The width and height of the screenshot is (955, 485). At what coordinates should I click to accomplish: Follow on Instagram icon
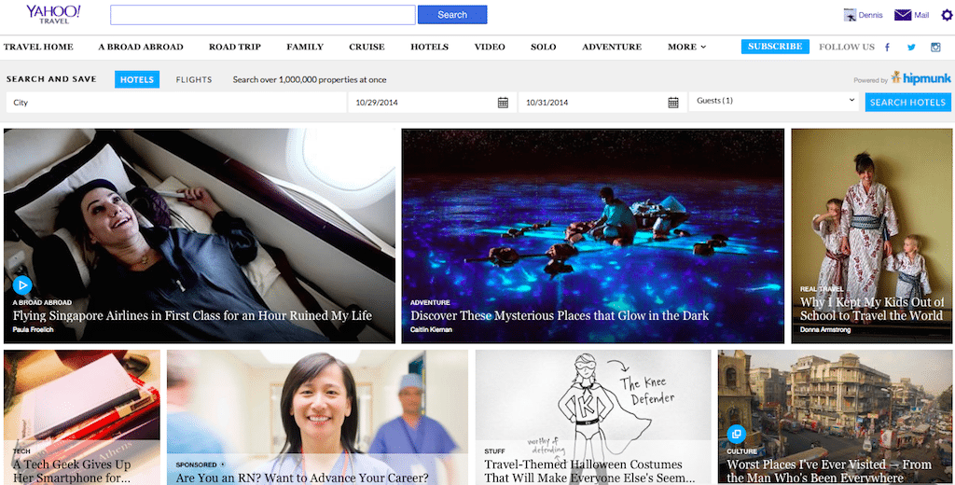[935, 47]
